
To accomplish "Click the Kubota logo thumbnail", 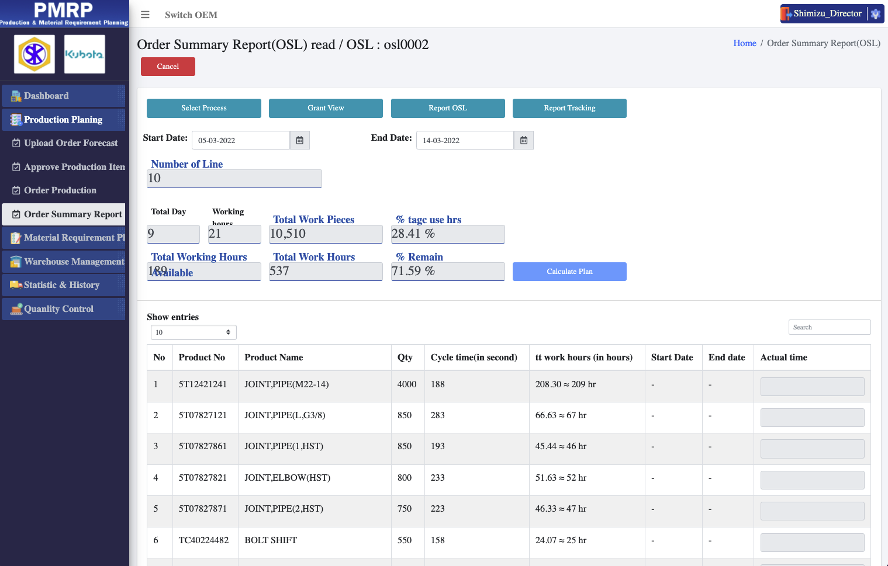I will coord(84,54).
